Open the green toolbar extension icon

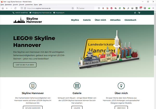click(149, 8)
